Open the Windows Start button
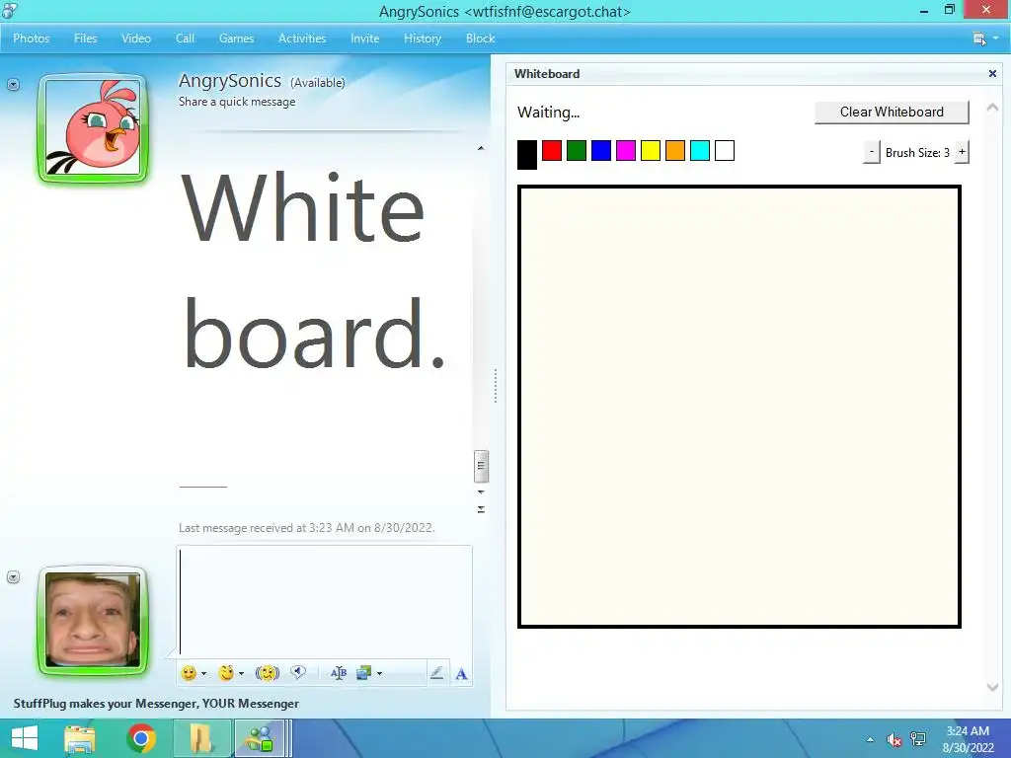1011x758 pixels. 25,738
